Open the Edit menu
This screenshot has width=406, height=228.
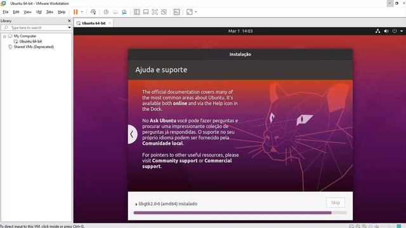tap(16, 12)
